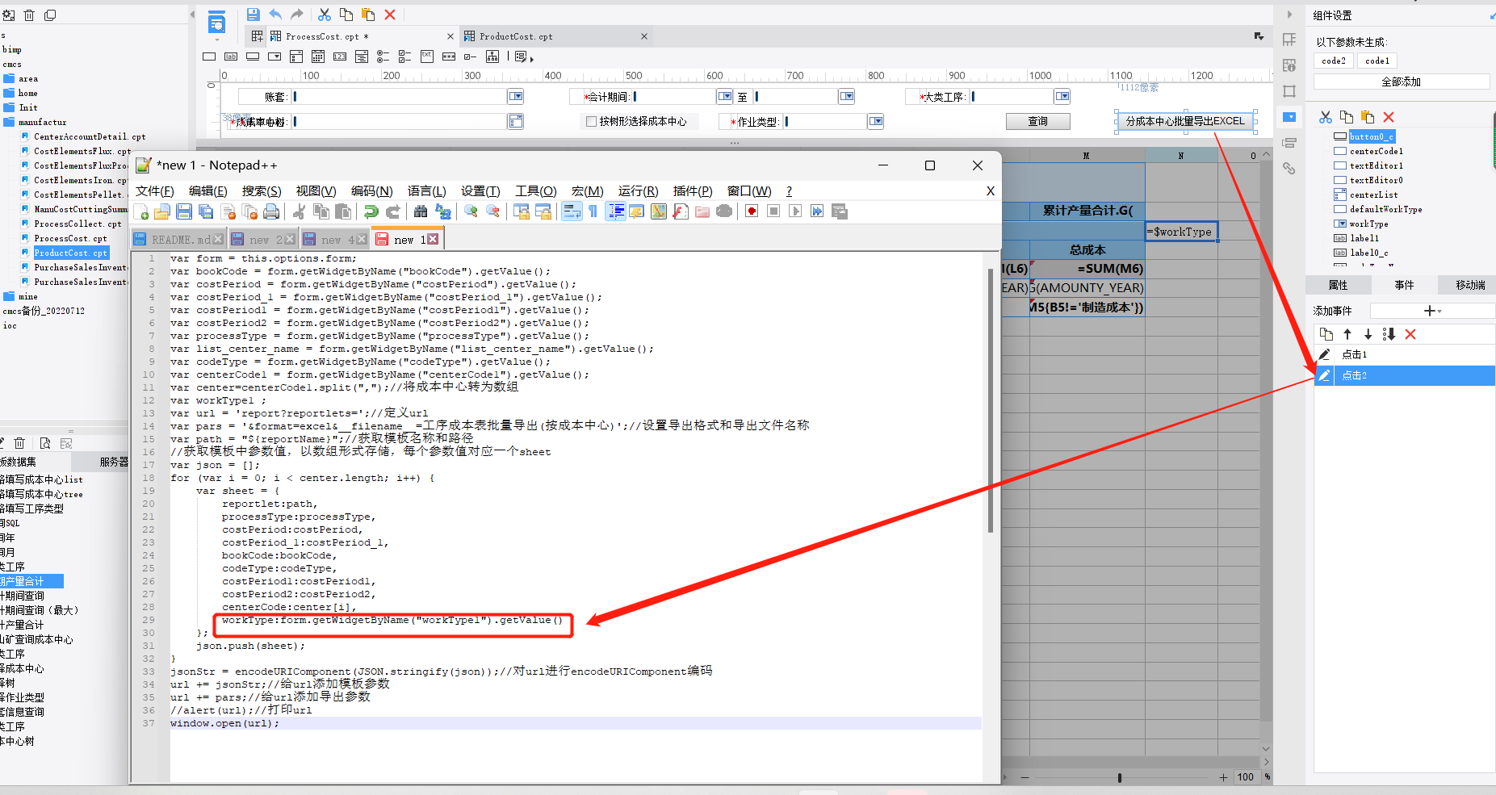
Task: Switch to README.md tab in Notepad++
Action: tap(181, 240)
